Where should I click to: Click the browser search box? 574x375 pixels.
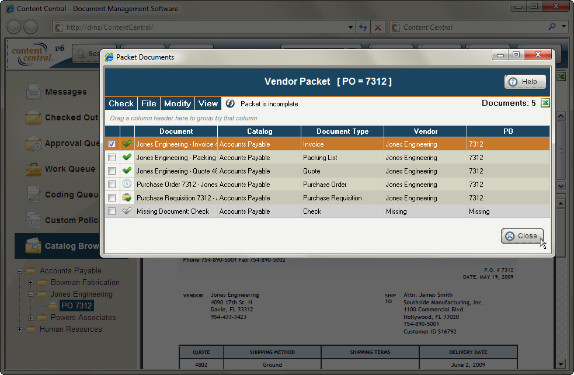468,27
